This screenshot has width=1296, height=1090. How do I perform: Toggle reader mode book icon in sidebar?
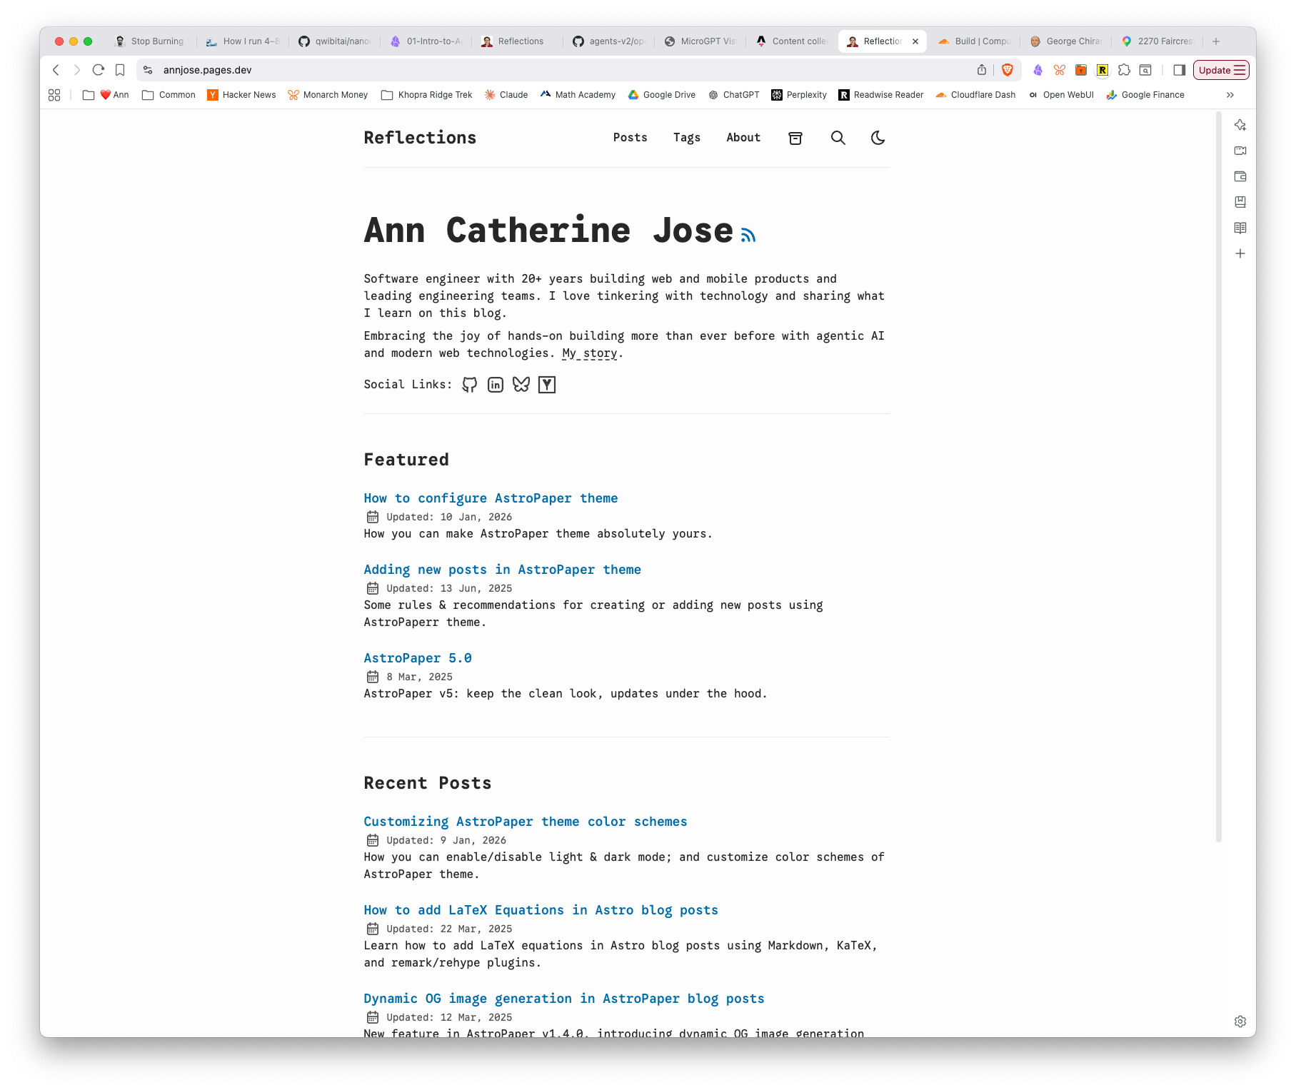click(x=1240, y=228)
